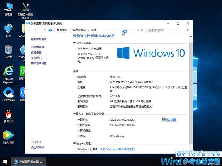Click the 查看有关计算机的基本信息 heading

94,36
